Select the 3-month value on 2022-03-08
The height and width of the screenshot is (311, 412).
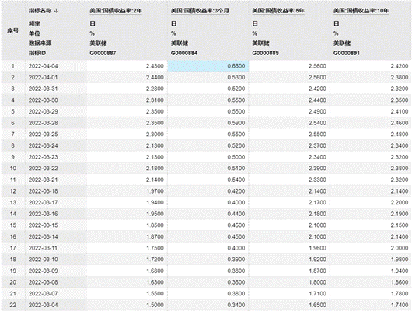click(x=208, y=282)
